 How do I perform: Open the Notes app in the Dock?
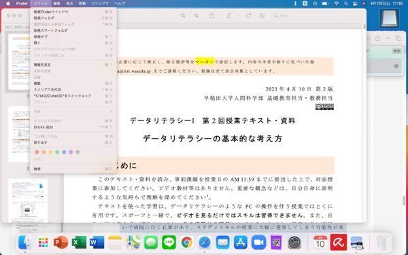pos(115,242)
